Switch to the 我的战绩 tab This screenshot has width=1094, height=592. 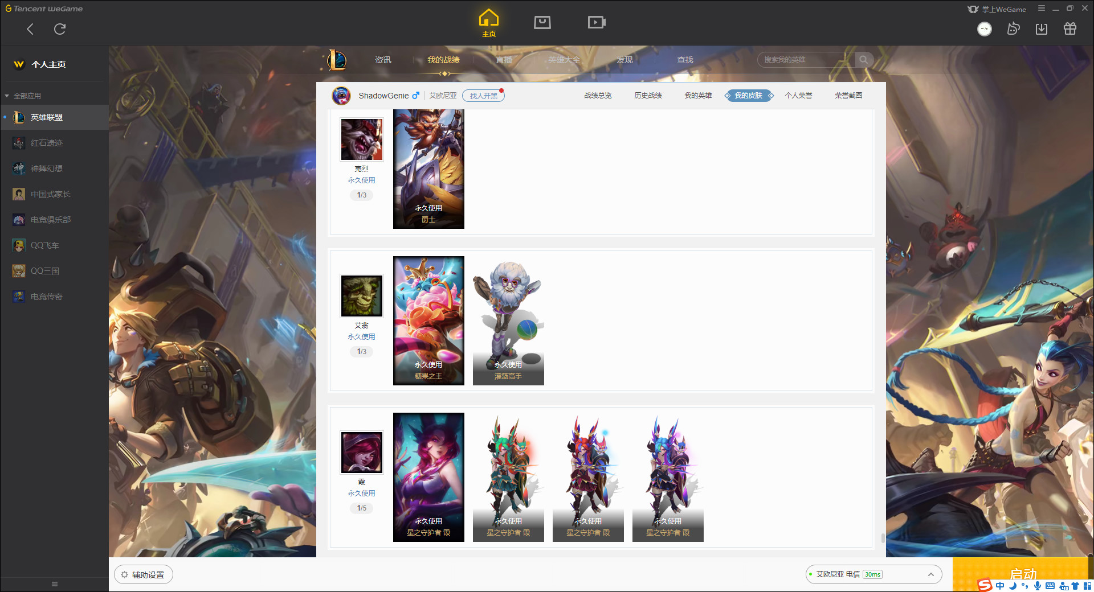(443, 60)
